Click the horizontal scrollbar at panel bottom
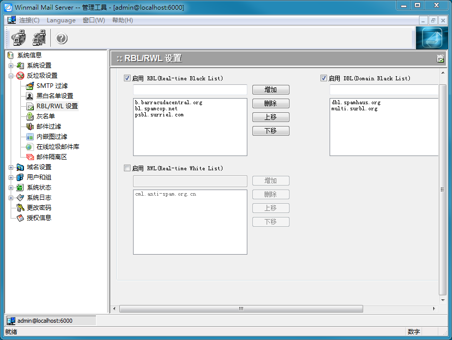This screenshot has height=340, width=452. pyautogui.click(x=241, y=308)
